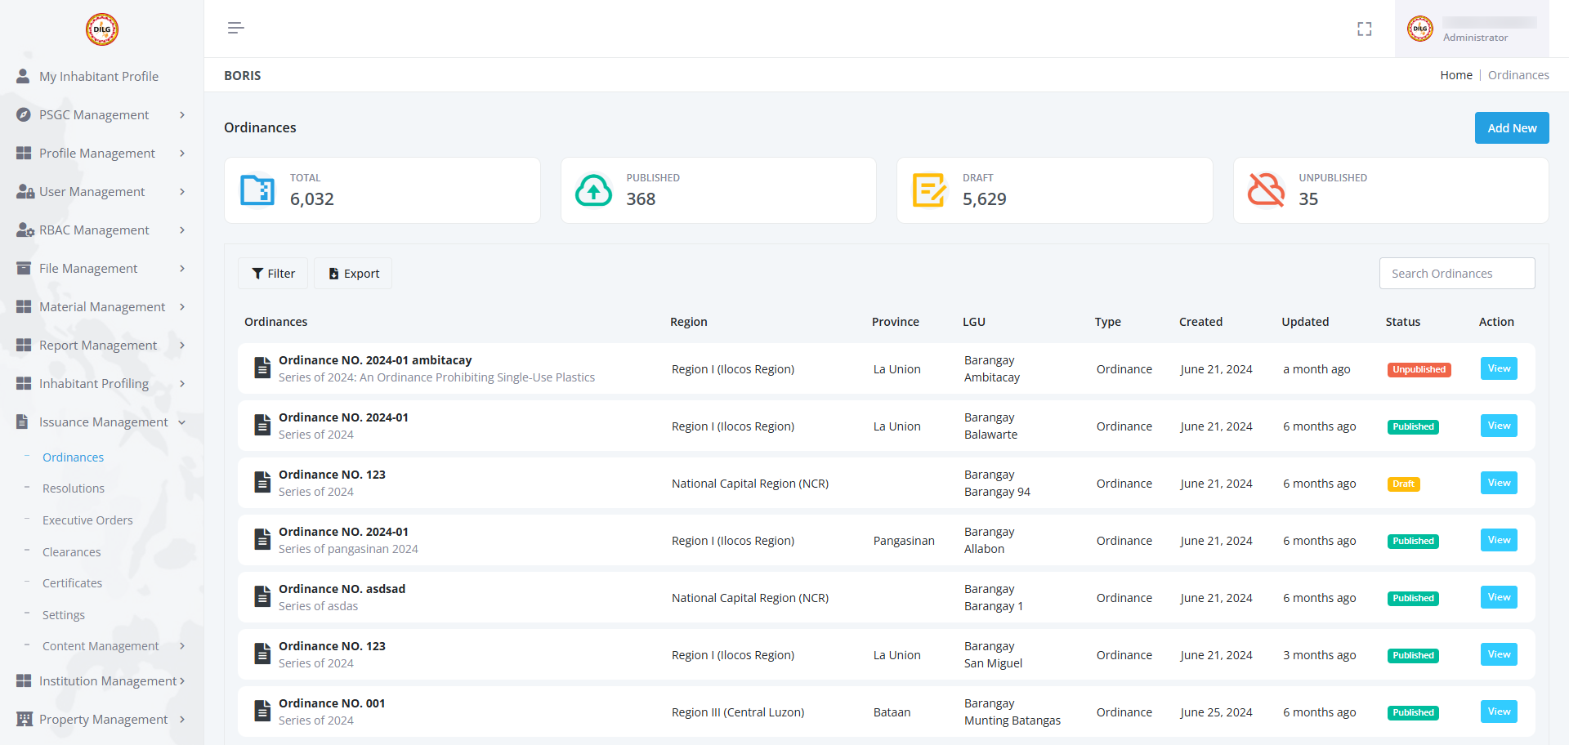Toggle fullscreen mode icon
This screenshot has height=745, width=1569.
pyautogui.click(x=1365, y=29)
